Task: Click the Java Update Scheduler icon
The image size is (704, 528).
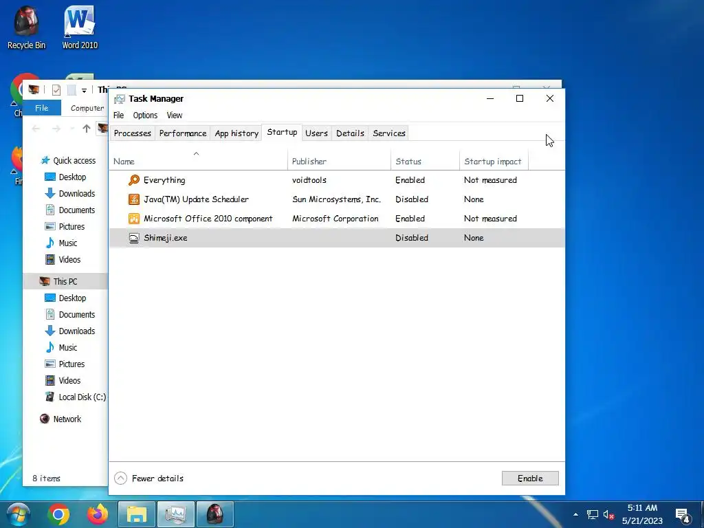Action: pyautogui.click(x=134, y=199)
